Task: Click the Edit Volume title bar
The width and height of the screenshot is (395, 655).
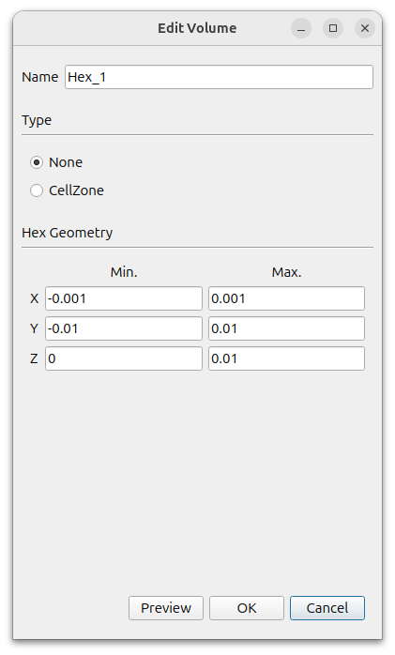Action: click(x=197, y=28)
